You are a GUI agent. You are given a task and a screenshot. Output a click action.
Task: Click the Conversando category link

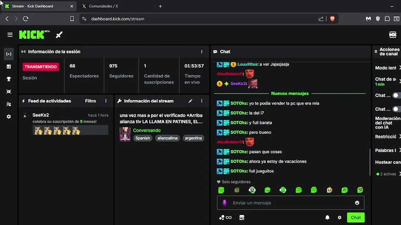coord(147,130)
